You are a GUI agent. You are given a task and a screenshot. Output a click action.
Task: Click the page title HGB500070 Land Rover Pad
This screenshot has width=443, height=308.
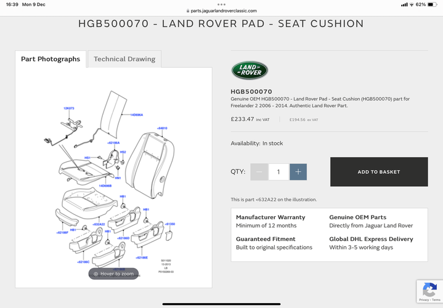point(221,24)
